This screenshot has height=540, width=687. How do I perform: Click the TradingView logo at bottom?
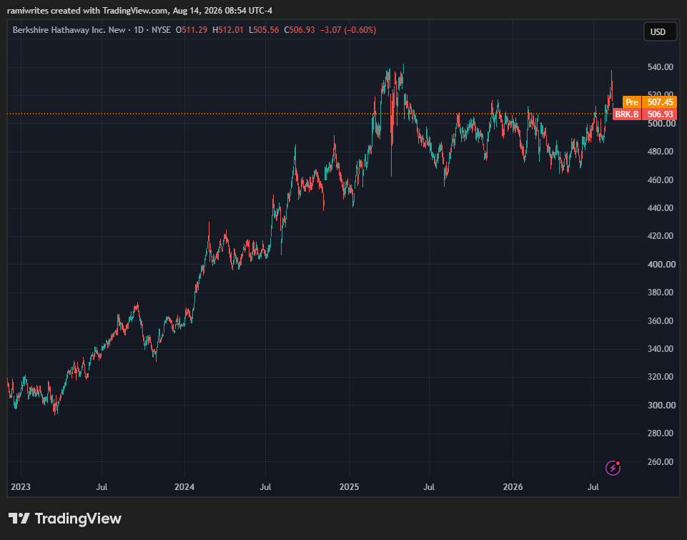[x=65, y=519]
